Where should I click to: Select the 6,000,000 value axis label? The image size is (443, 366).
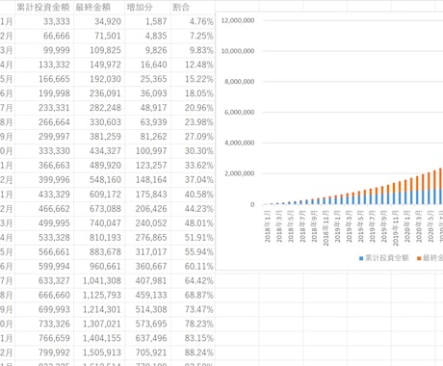240,113
